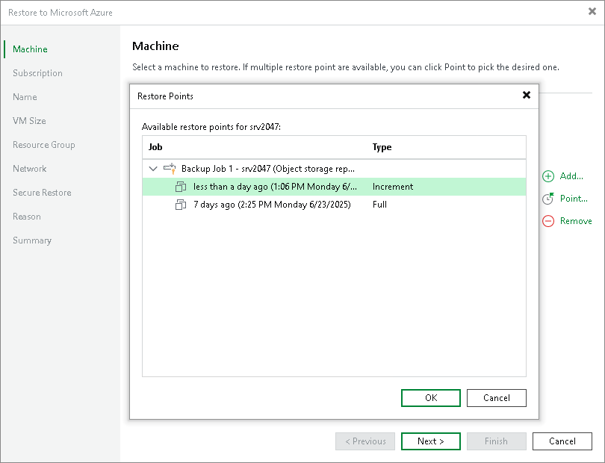
Task: Cancel the Restore Points dialog
Action: (x=497, y=398)
